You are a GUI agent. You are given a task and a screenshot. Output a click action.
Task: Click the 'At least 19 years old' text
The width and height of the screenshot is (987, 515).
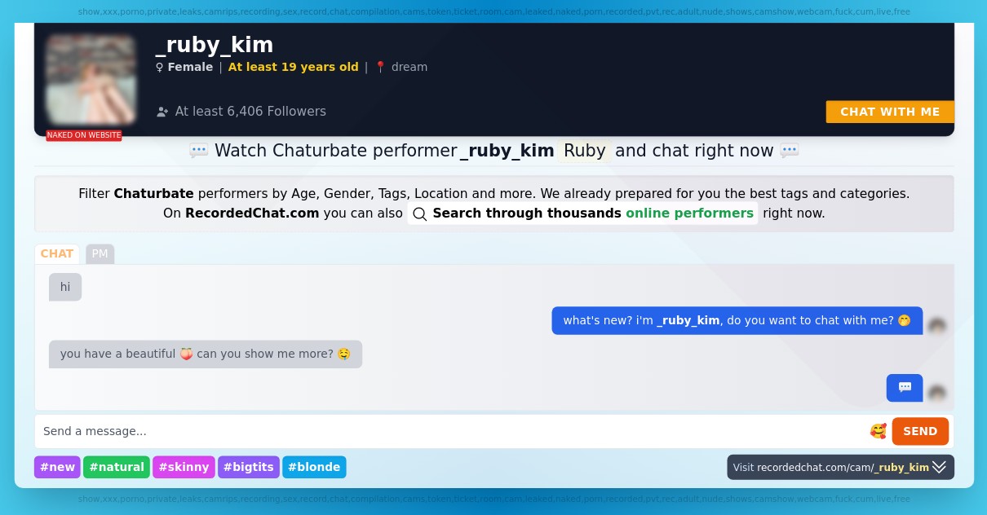click(294, 67)
